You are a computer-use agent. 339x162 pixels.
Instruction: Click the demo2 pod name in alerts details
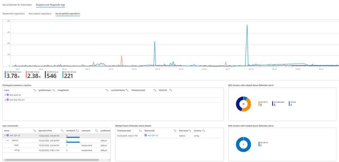click(183, 136)
